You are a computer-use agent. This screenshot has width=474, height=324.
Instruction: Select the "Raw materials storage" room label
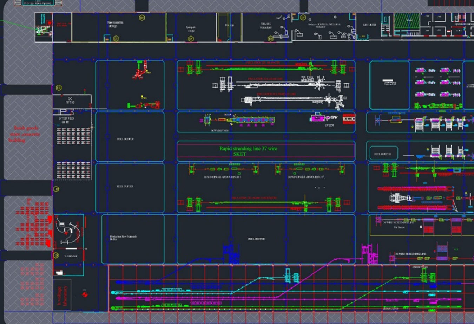click(115, 24)
